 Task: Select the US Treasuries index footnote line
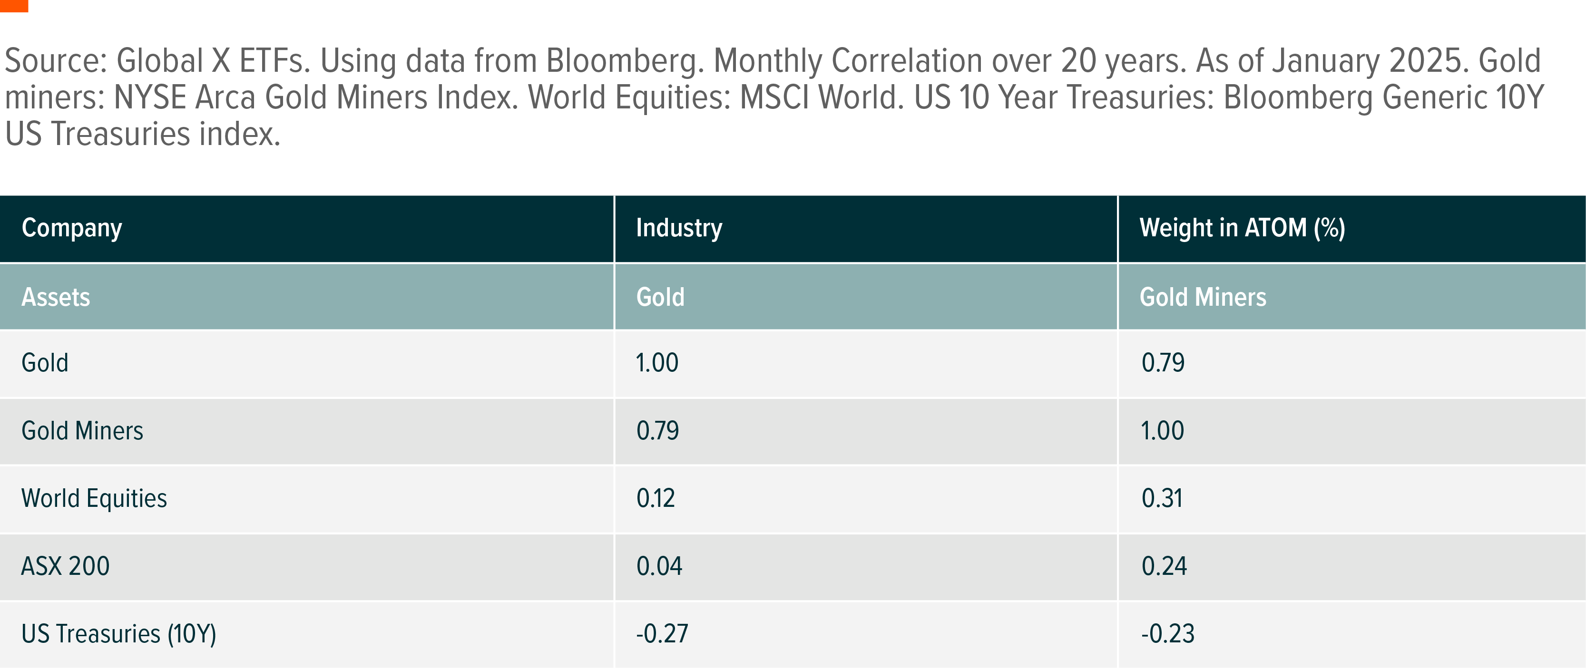[x=143, y=134]
